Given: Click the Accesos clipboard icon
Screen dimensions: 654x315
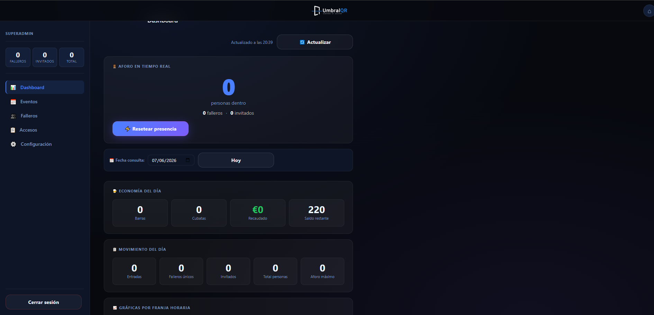Looking at the screenshot, I should tap(13, 130).
